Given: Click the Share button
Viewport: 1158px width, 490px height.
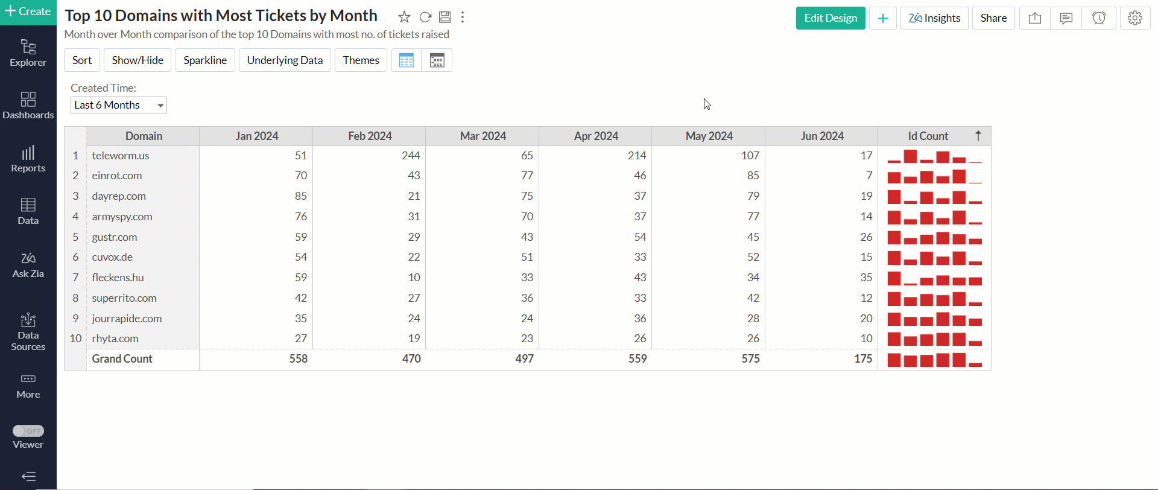Looking at the screenshot, I should (993, 18).
